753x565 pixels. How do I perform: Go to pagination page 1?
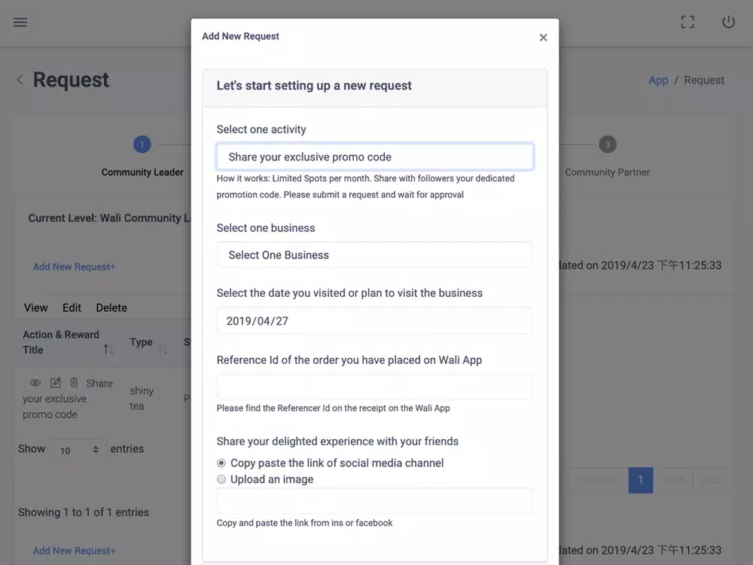pyautogui.click(x=641, y=480)
